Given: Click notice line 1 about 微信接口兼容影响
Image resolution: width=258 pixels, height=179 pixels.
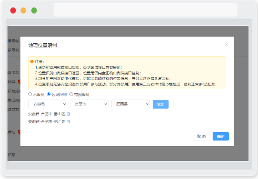Looking at the screenshot, I should [79, 67].
